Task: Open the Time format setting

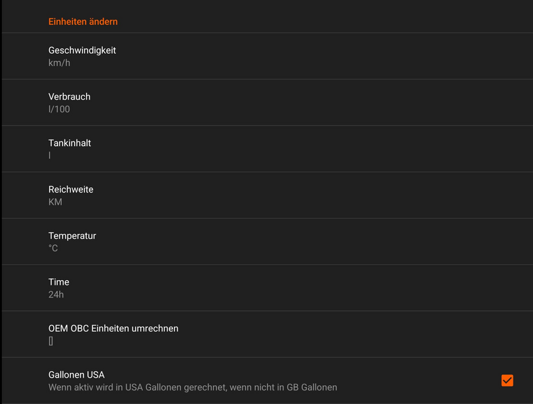Action: click(59, 282)
